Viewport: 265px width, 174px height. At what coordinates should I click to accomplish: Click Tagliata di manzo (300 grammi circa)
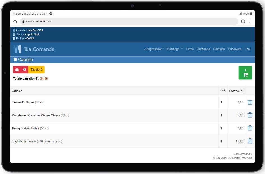[37, 141]
